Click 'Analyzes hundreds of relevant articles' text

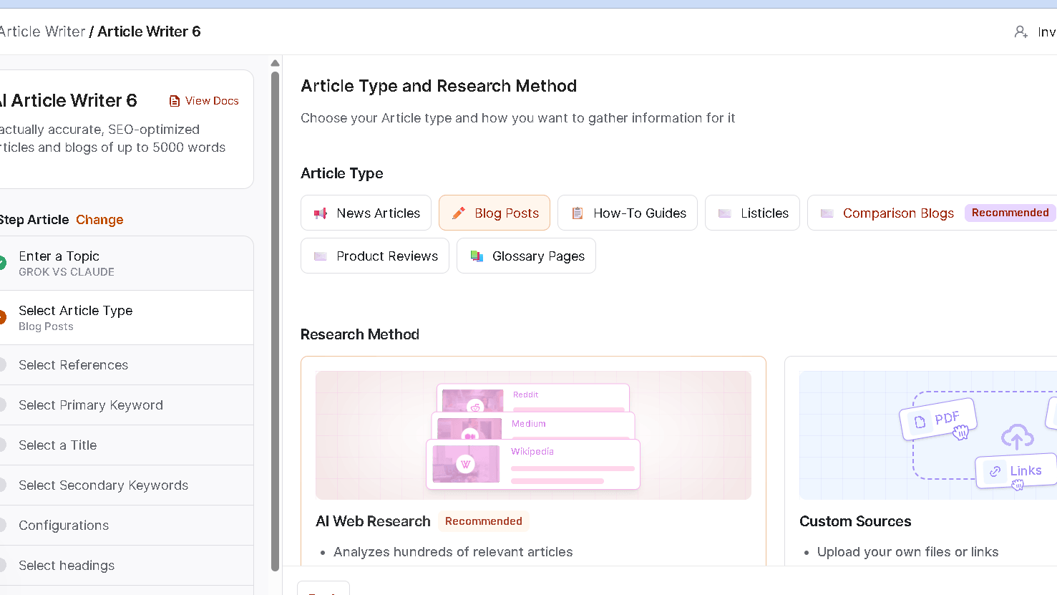tap(453, 552)
